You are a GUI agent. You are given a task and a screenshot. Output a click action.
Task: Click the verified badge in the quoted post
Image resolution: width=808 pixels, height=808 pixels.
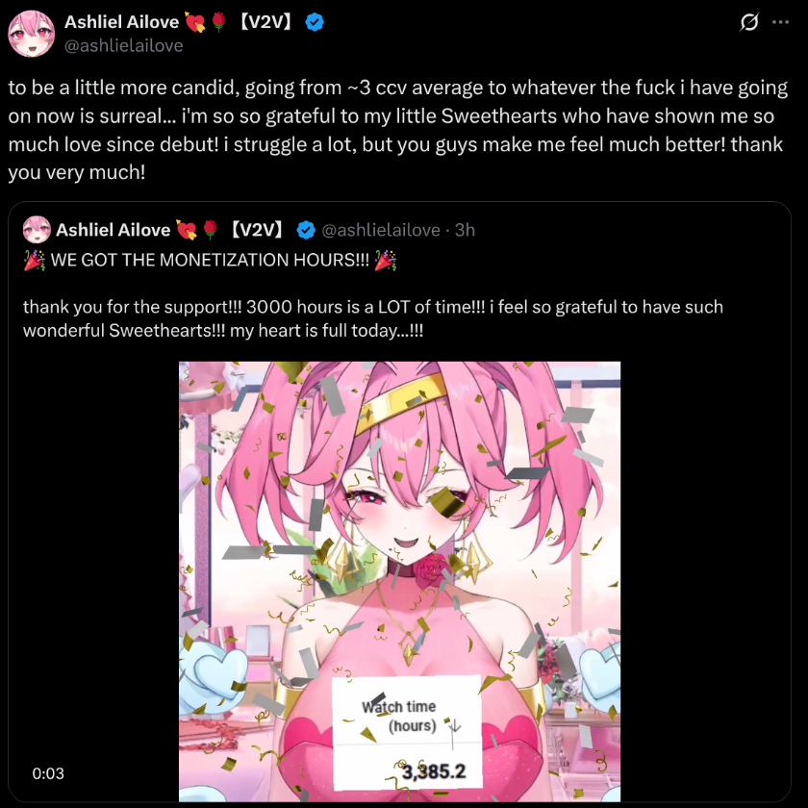306,230
